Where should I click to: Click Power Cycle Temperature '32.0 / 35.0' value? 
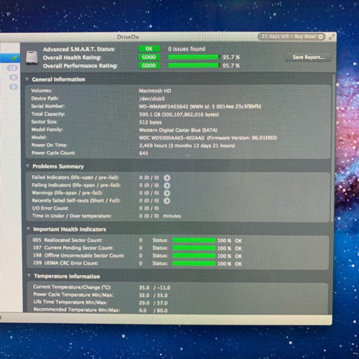coord(154,295)
